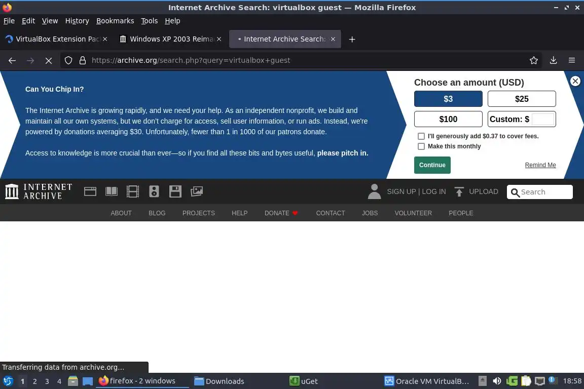Open the system start menu icon
The width and height of the screenshot is (584, 389).
tap(8, 381)
